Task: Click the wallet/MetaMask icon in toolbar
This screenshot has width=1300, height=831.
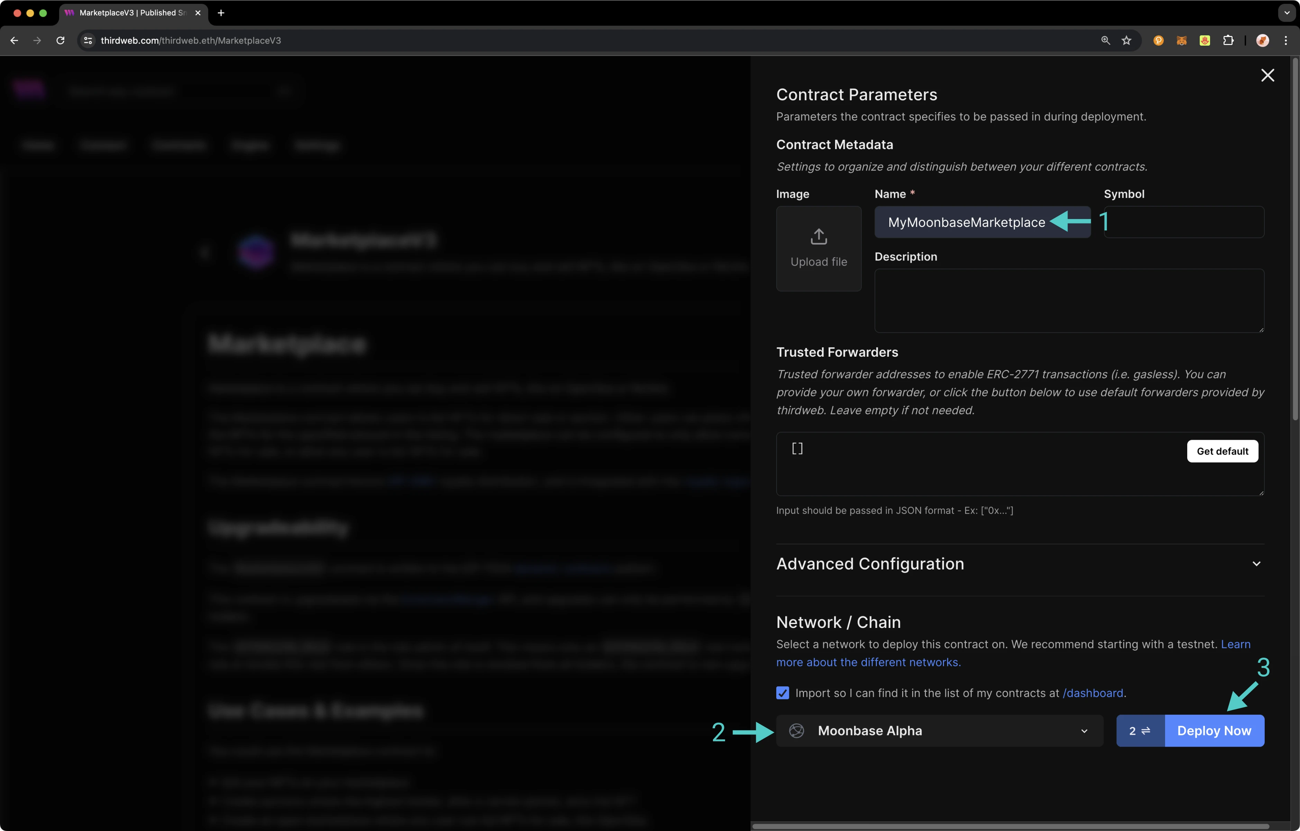Action: coord(1181,40)
